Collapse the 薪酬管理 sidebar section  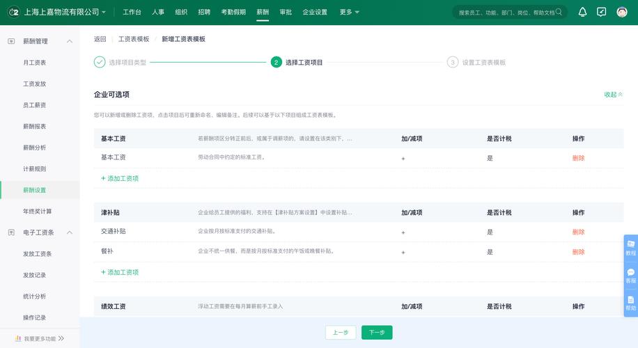pyautogui.click(x=70, y=42)
